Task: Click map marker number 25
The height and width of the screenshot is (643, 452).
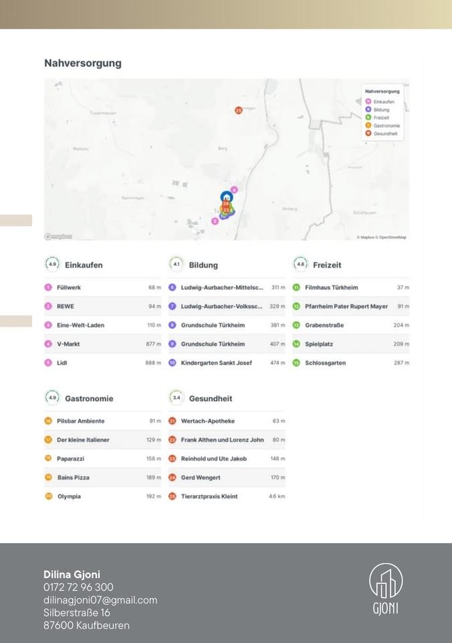Action: point(238,111)
